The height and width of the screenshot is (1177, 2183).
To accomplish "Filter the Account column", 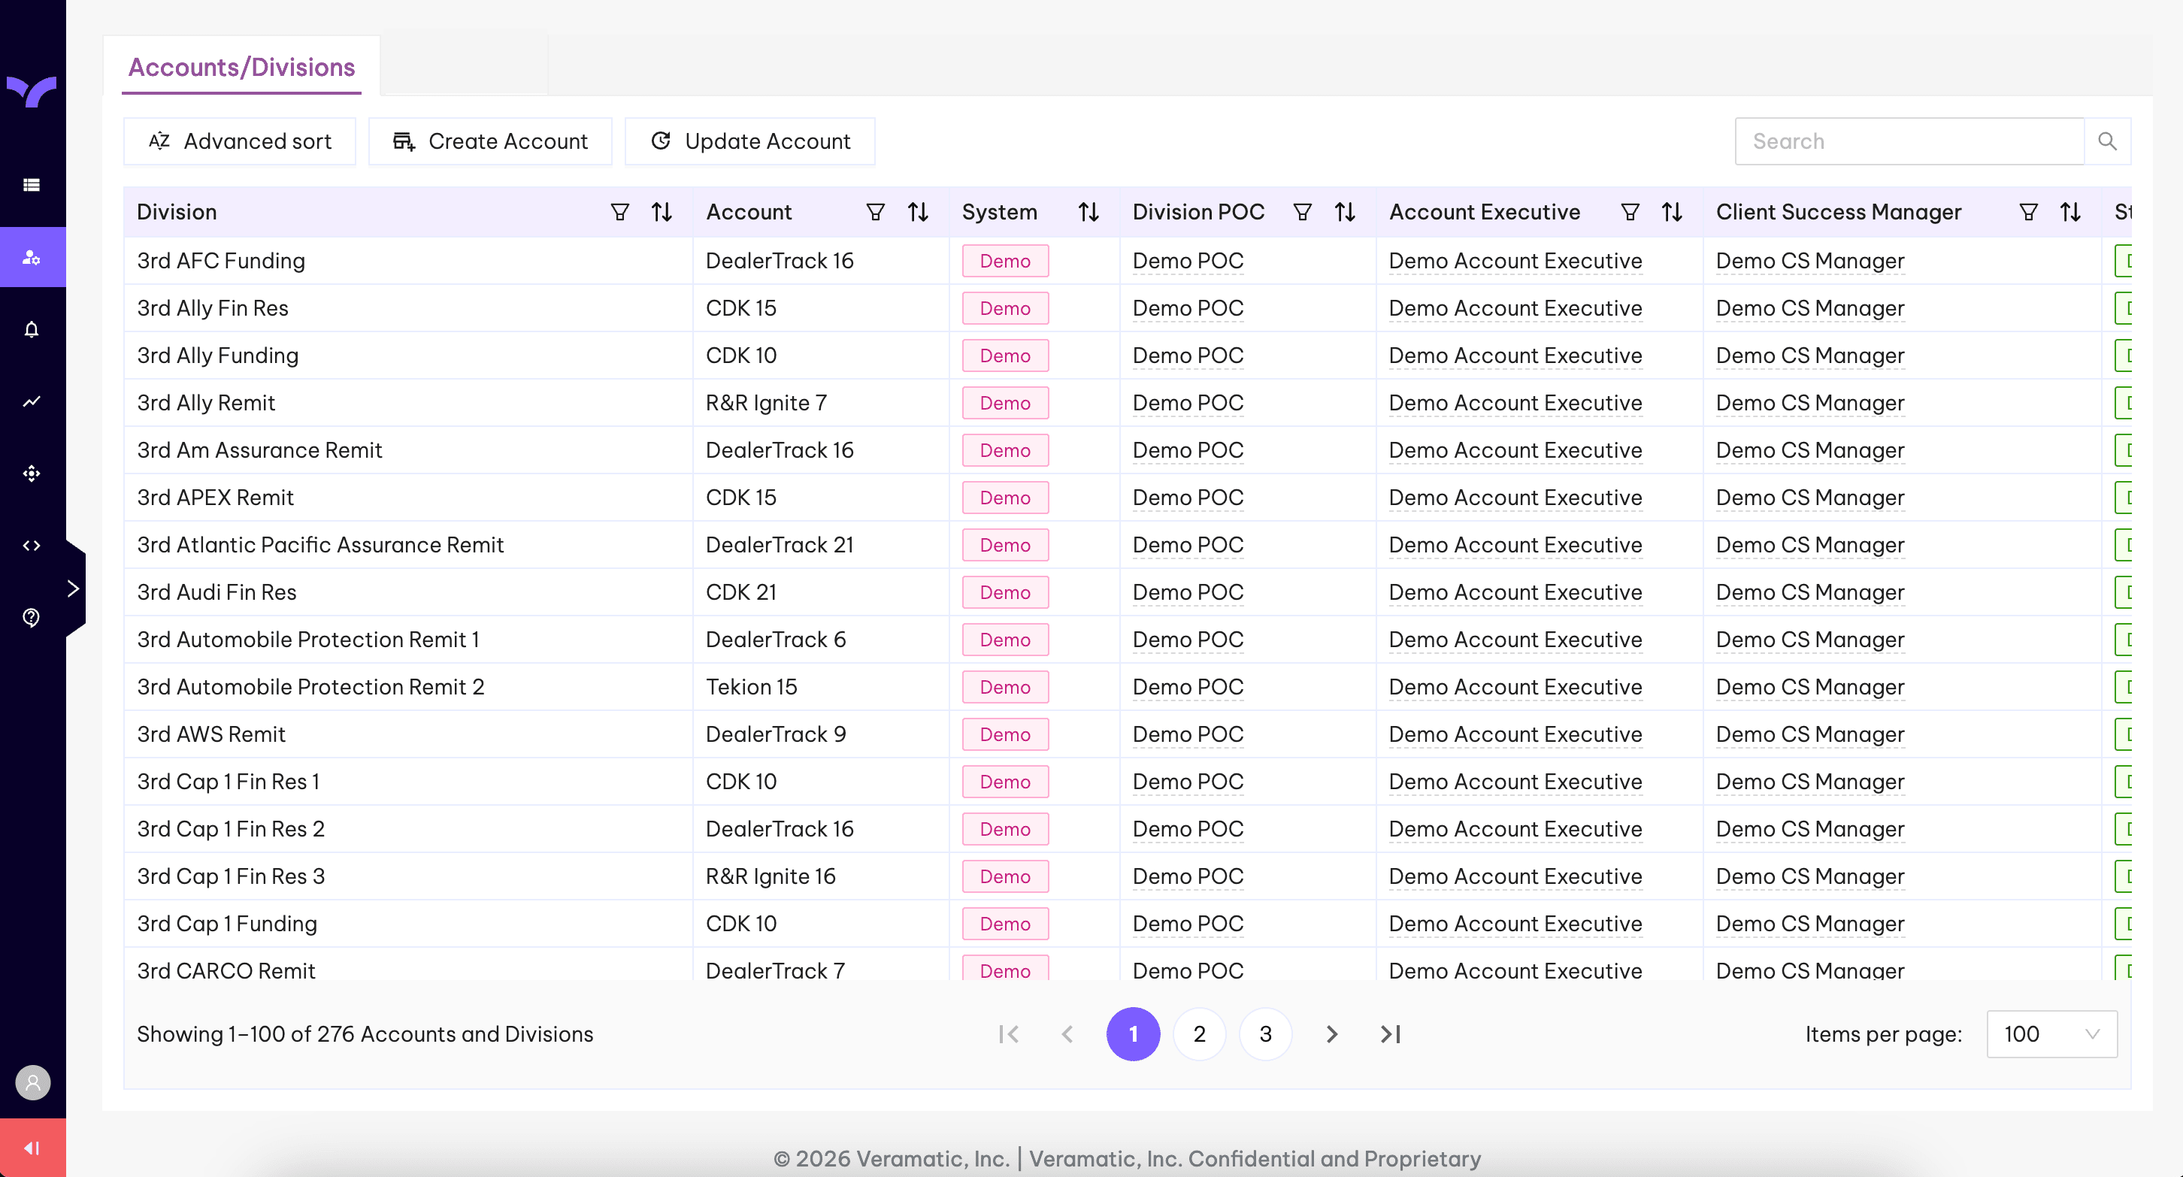I will pyautogui.click(x=876, y=212).
